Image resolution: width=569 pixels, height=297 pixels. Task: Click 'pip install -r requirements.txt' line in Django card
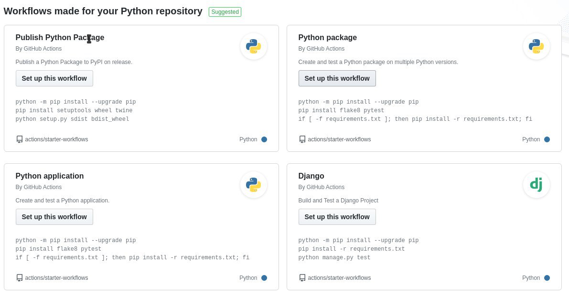(x=351, y=249)
